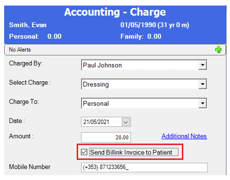
Task: Click patient name Smith, Evan in header
Action: (x=28, y=25)
